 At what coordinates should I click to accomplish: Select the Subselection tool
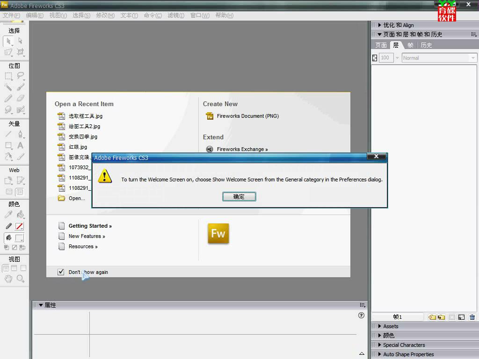coord(20,41)
